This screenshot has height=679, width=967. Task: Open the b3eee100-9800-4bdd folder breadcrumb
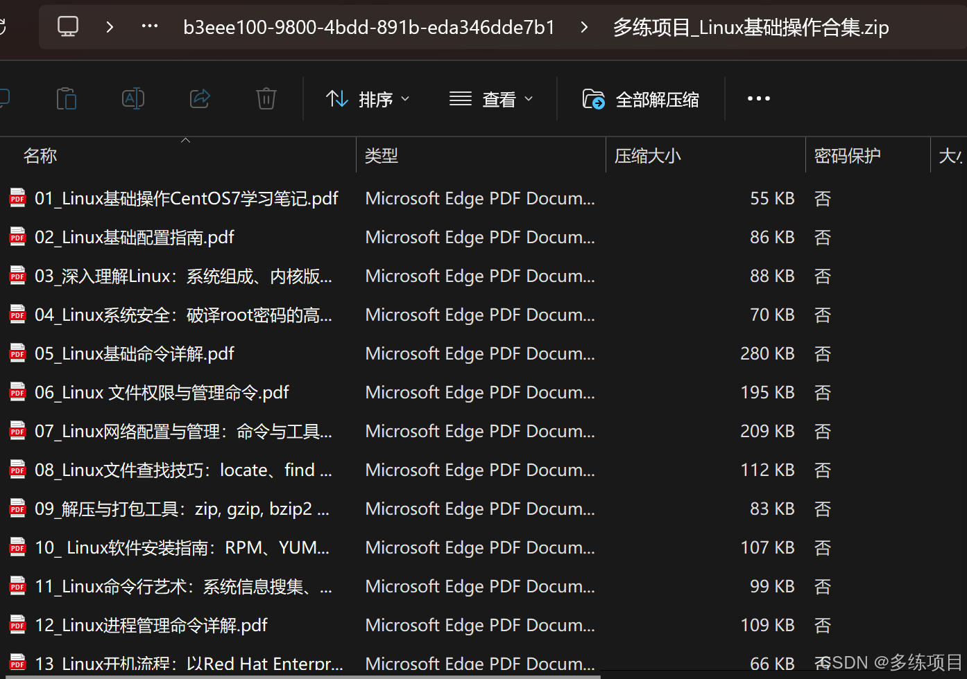[x=369, y=27]
